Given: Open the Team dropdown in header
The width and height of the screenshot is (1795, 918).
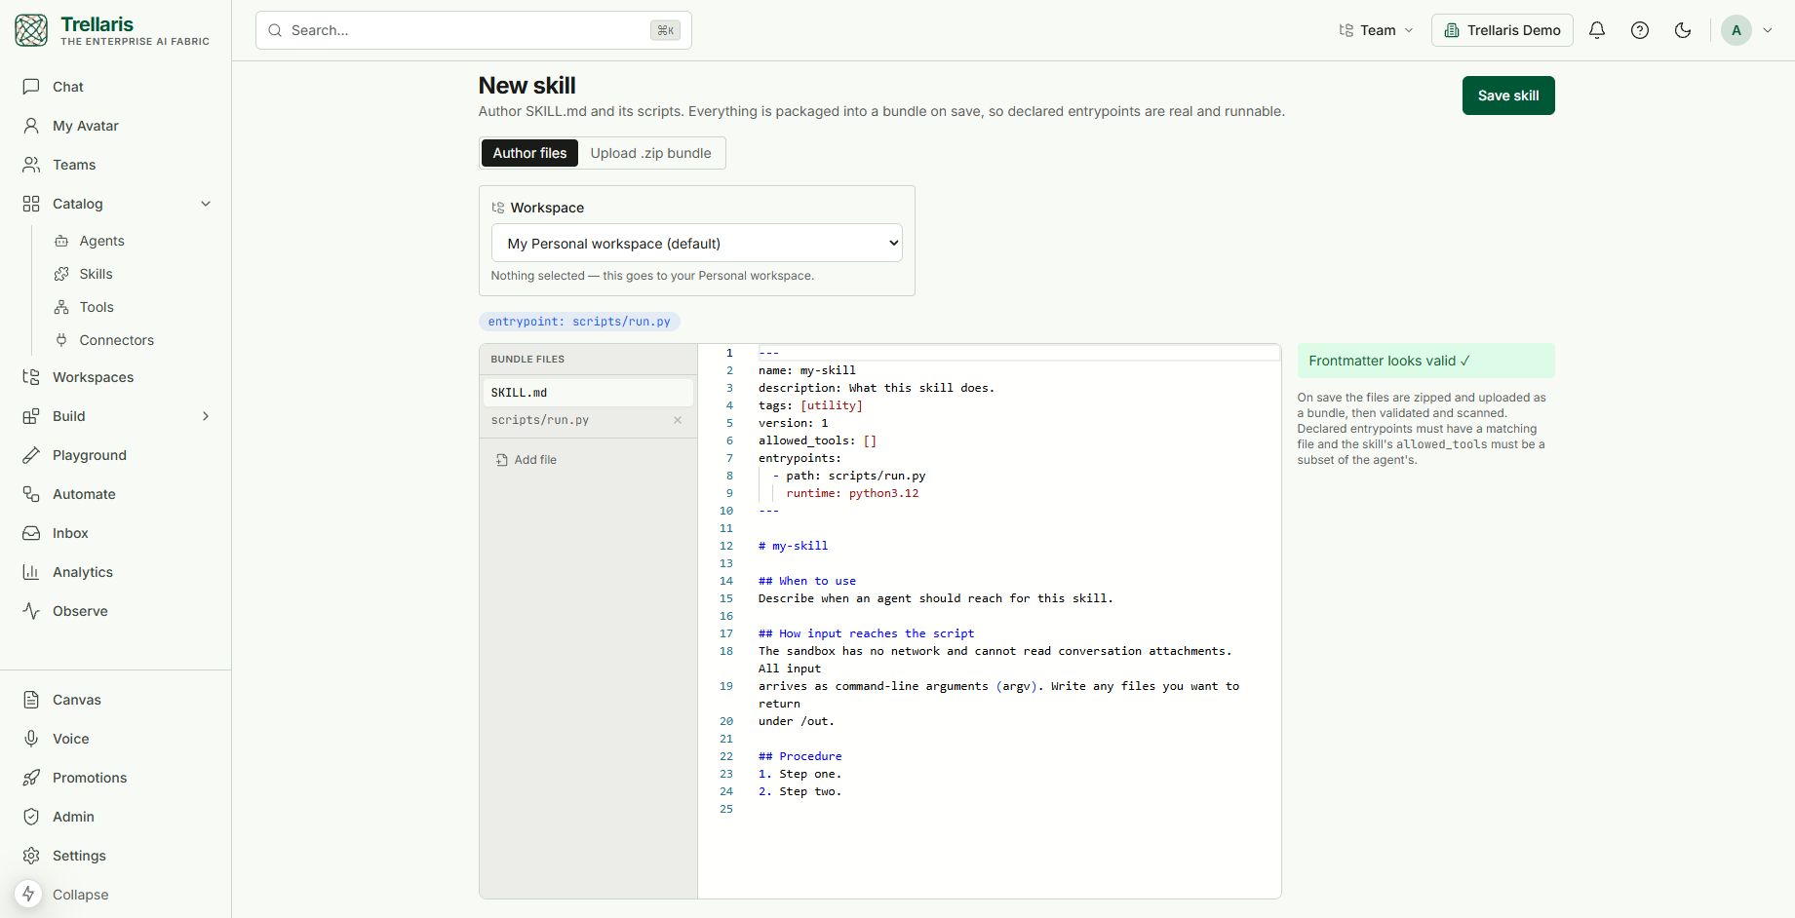Looking at the screenshot, I should [1376, 30].
